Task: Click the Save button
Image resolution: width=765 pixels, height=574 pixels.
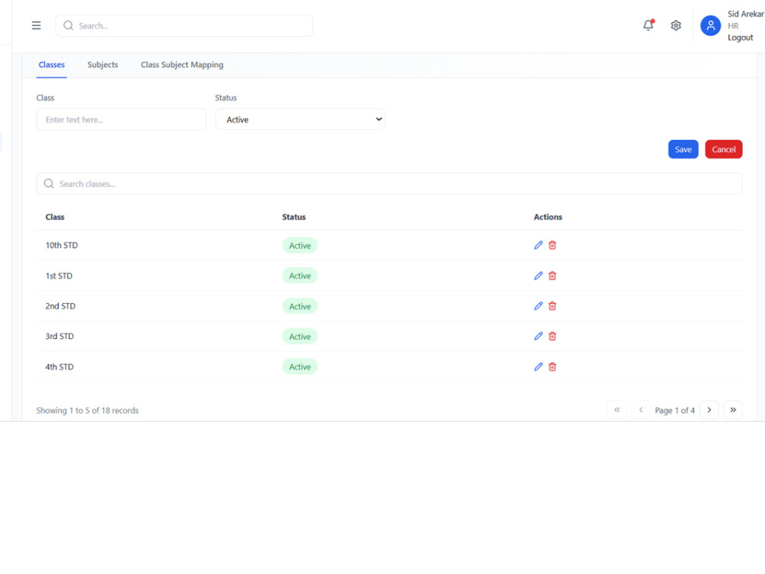Action: pos(683,149)
